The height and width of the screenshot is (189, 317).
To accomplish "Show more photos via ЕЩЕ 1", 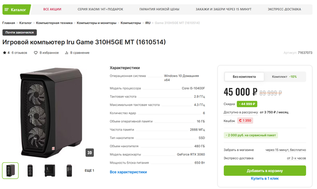I will pyautogui.click(x=89, y=170).
